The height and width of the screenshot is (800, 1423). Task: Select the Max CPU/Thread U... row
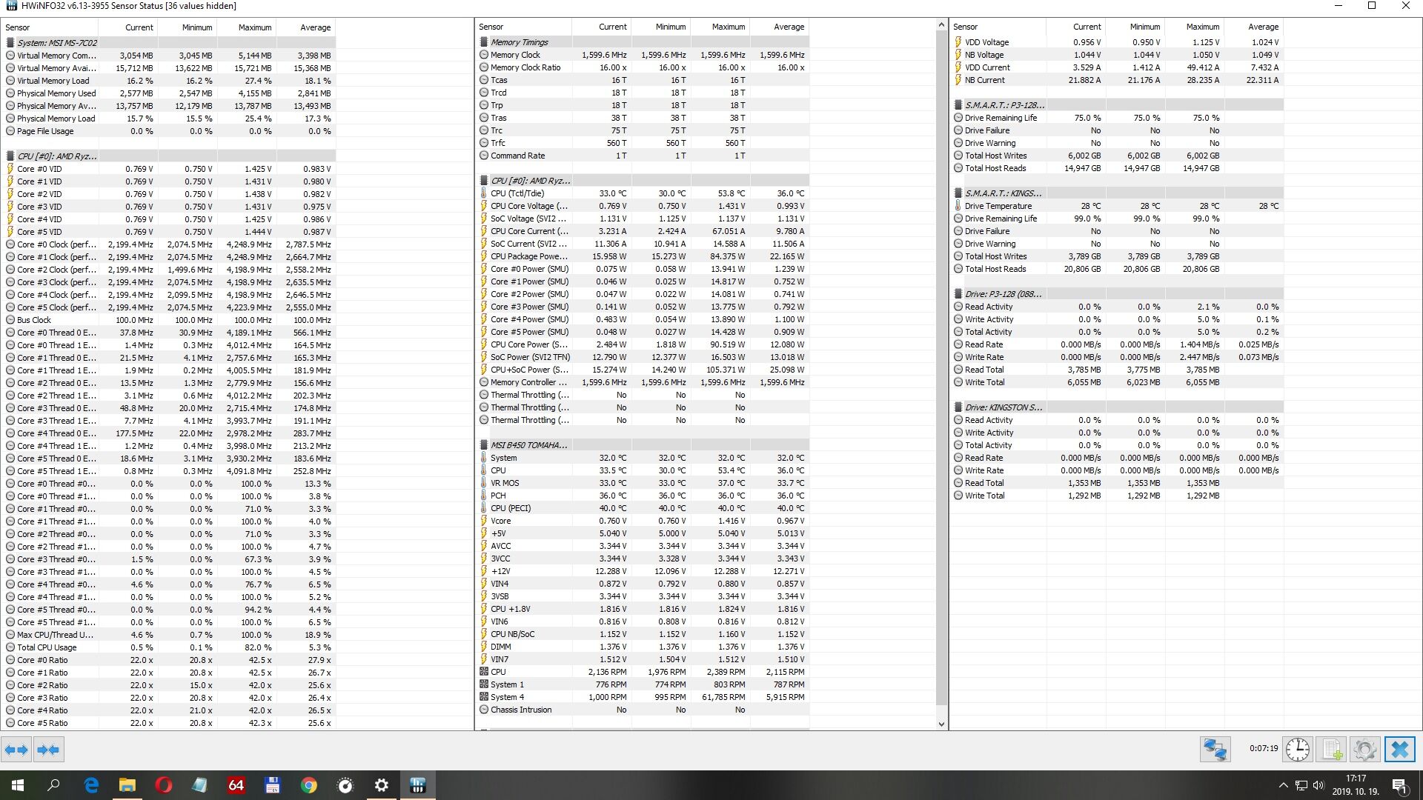click(x=169, y=635)
